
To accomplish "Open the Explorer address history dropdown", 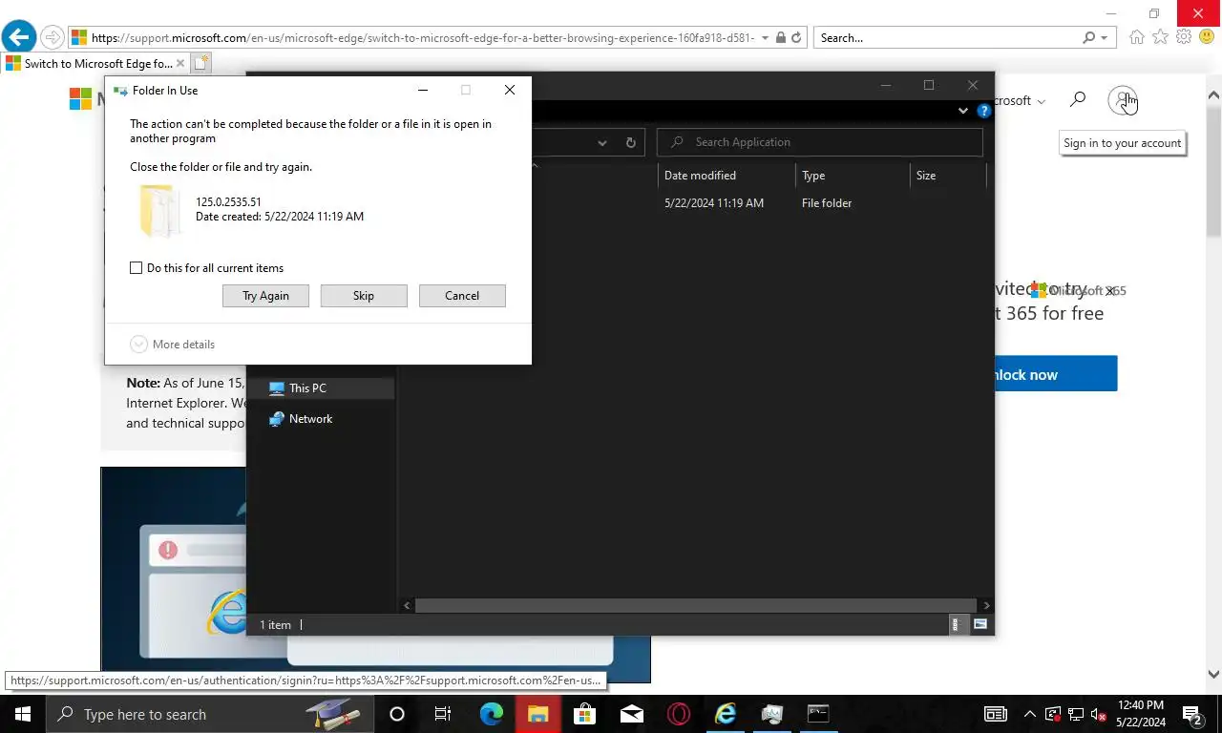I will click(x=602, y=142).
